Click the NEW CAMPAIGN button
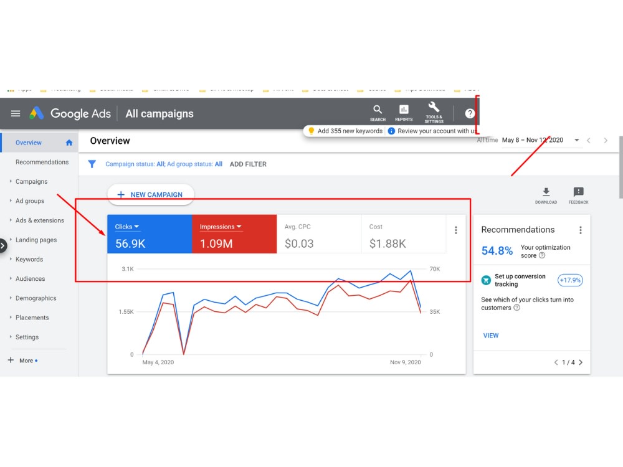 pos(151,194)
